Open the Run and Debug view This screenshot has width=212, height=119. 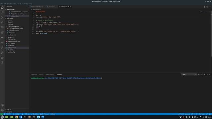pos(2,22)
